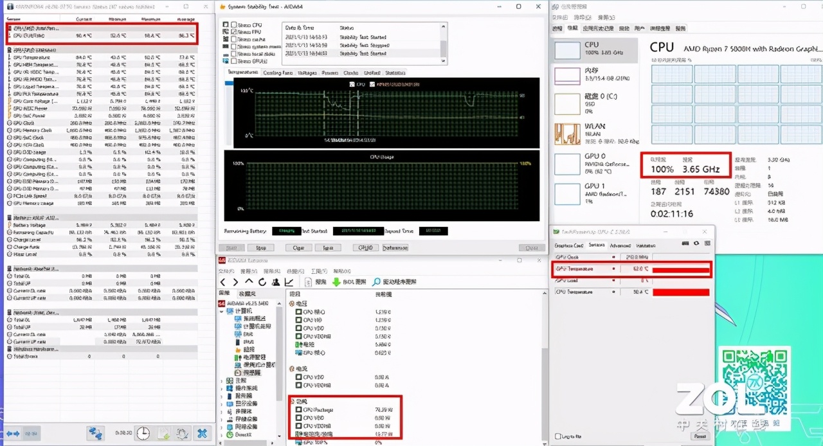Click Save button in stability test

pos(327,247)
